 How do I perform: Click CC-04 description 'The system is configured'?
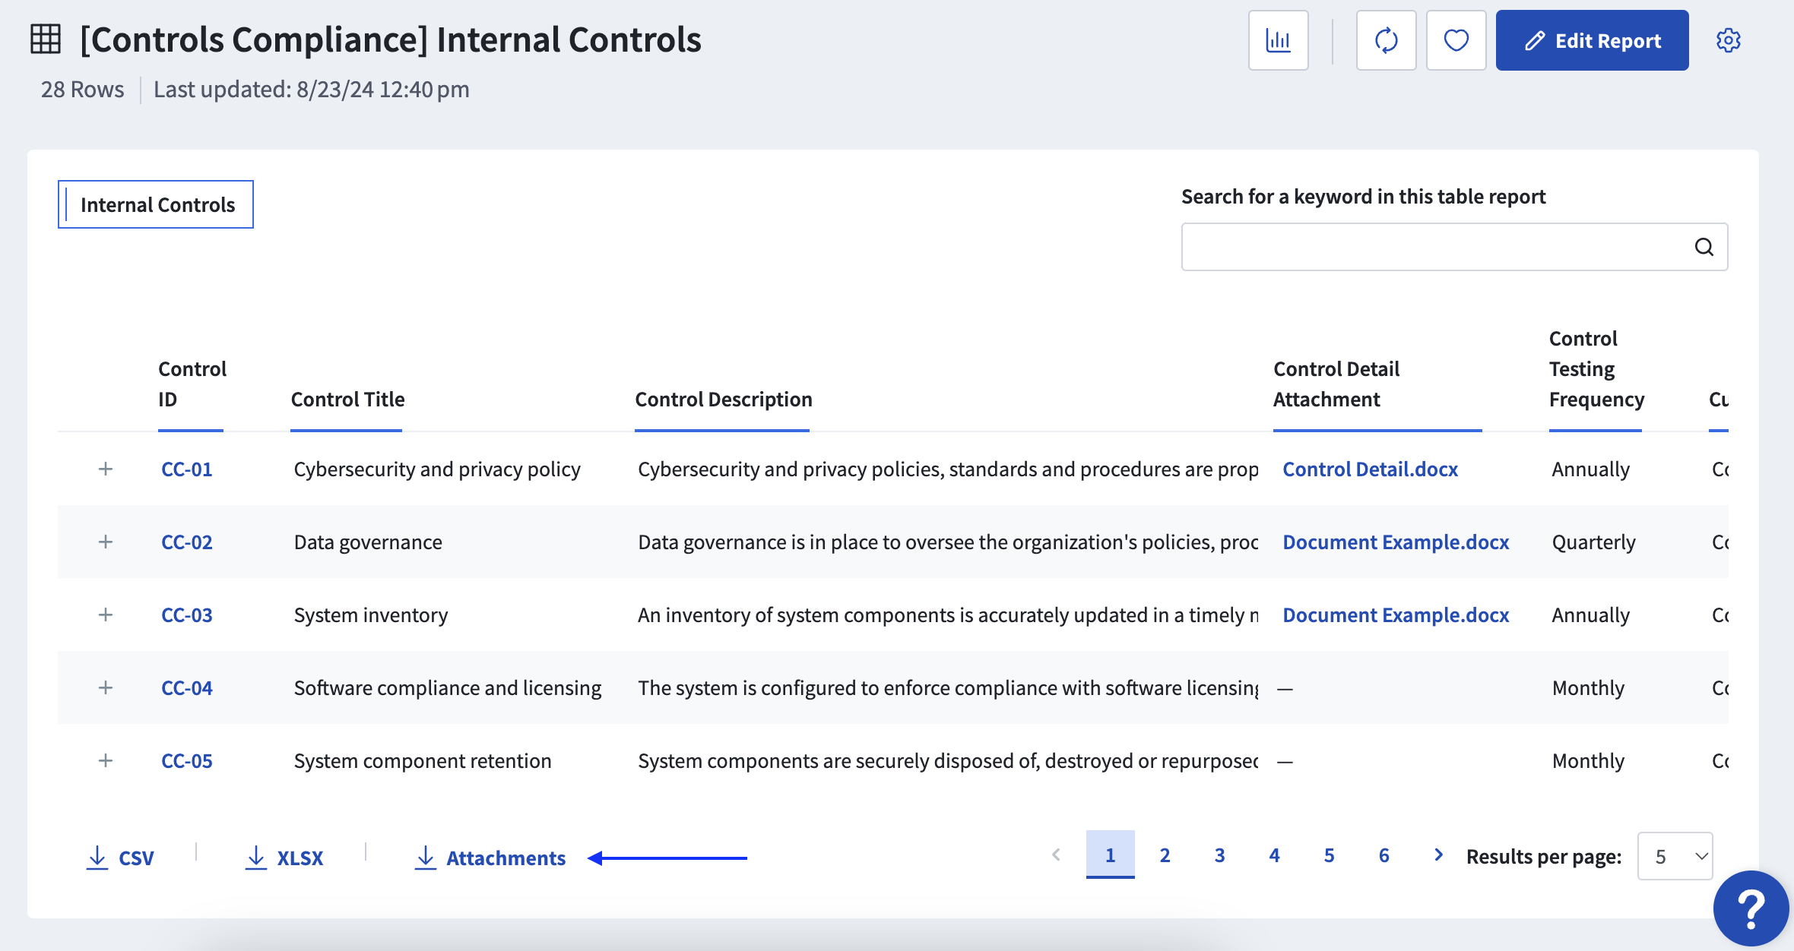[948, 688]
